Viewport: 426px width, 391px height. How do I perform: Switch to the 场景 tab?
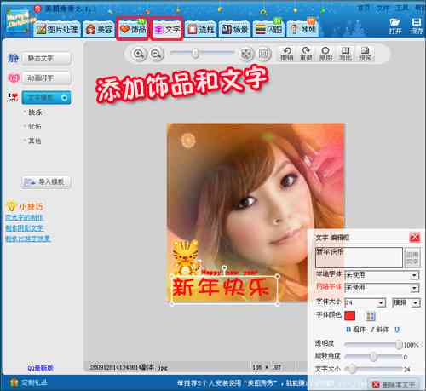(234, 29)
